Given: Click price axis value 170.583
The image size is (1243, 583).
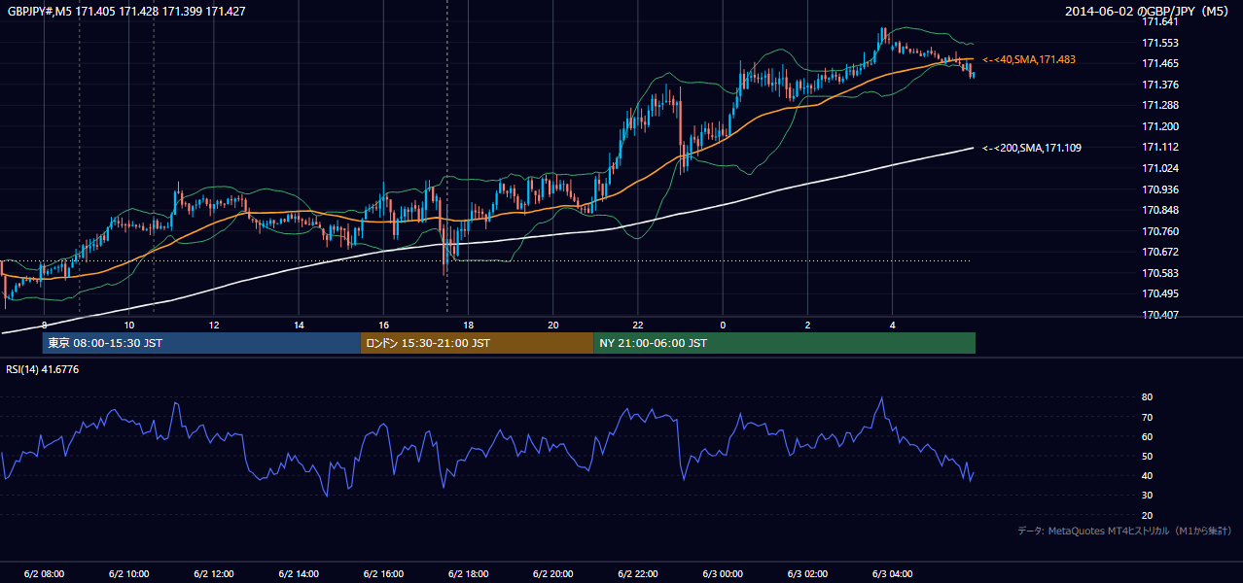Looking at the screenshot, I should click(x=1160, y=273).
